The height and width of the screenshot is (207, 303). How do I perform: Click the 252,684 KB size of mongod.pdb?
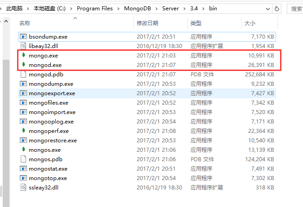(x=259, y=75)
